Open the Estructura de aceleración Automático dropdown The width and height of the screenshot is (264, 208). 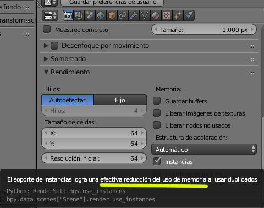click(x=204, y=150)
